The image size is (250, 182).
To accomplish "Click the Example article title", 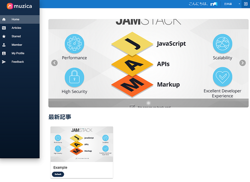I will tap(60, 167).
